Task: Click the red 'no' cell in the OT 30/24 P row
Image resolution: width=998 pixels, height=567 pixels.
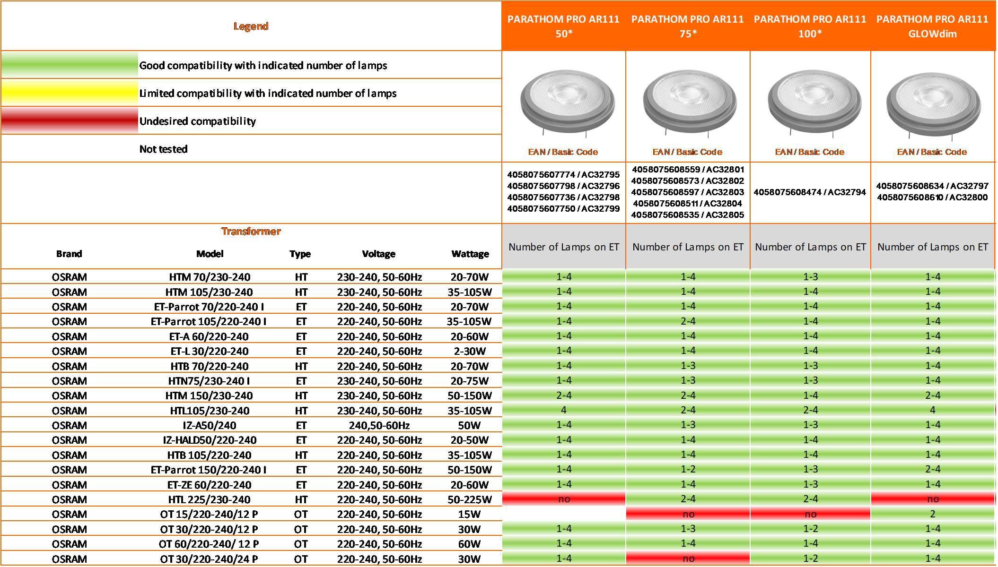Action: (688, 558)
